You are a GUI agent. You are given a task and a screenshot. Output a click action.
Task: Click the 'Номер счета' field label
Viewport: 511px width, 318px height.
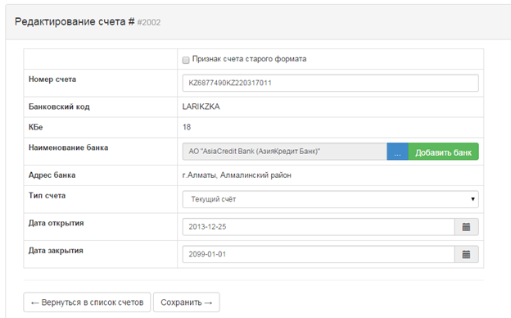point(52,79)
